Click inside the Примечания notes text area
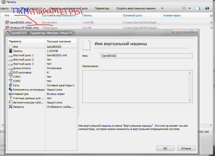The width and height of the screenshot is (215, 156). (135, 87)
